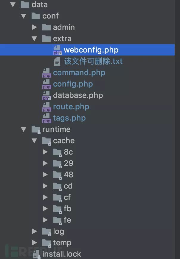Expand the log folder

point(35,232)
